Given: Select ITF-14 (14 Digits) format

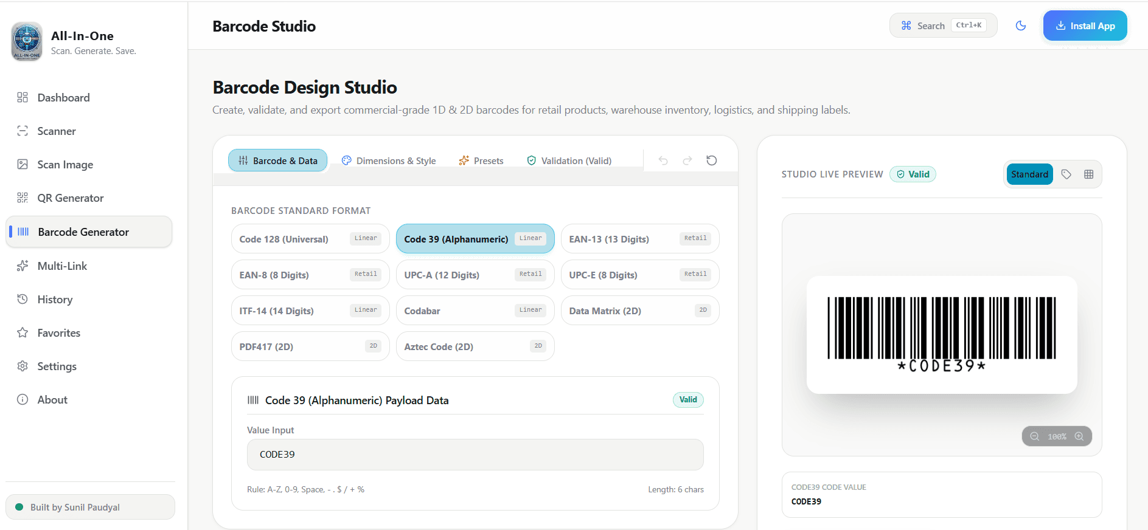Looking at the screenshot, I should coord(310,311).
